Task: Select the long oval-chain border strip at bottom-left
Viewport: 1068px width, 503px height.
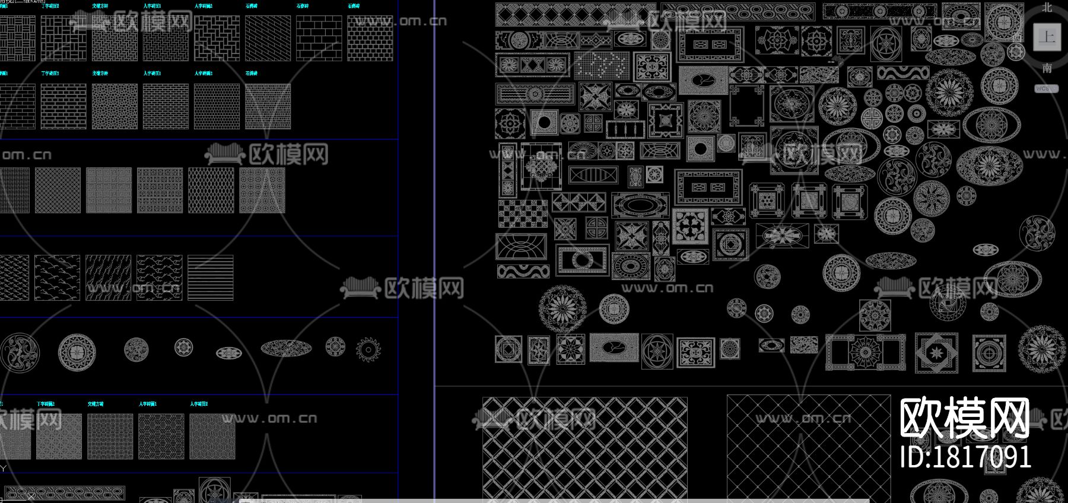Action: point(64,493)
